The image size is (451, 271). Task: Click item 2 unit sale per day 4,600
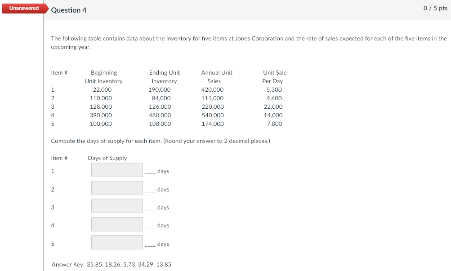pos(274,98)
